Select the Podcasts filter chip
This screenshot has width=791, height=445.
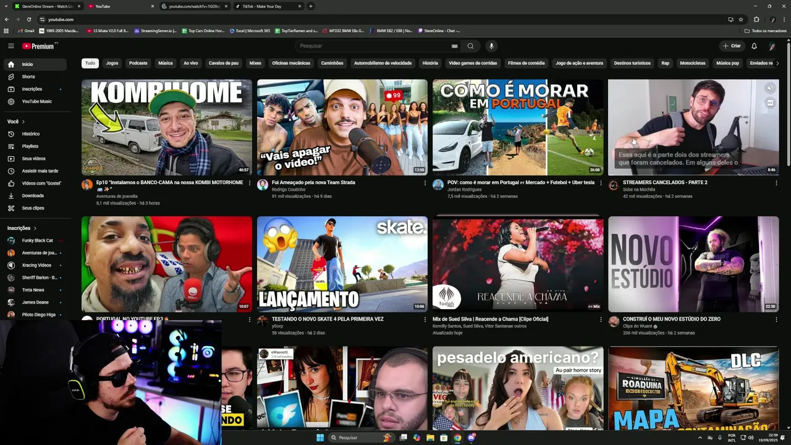138,63
